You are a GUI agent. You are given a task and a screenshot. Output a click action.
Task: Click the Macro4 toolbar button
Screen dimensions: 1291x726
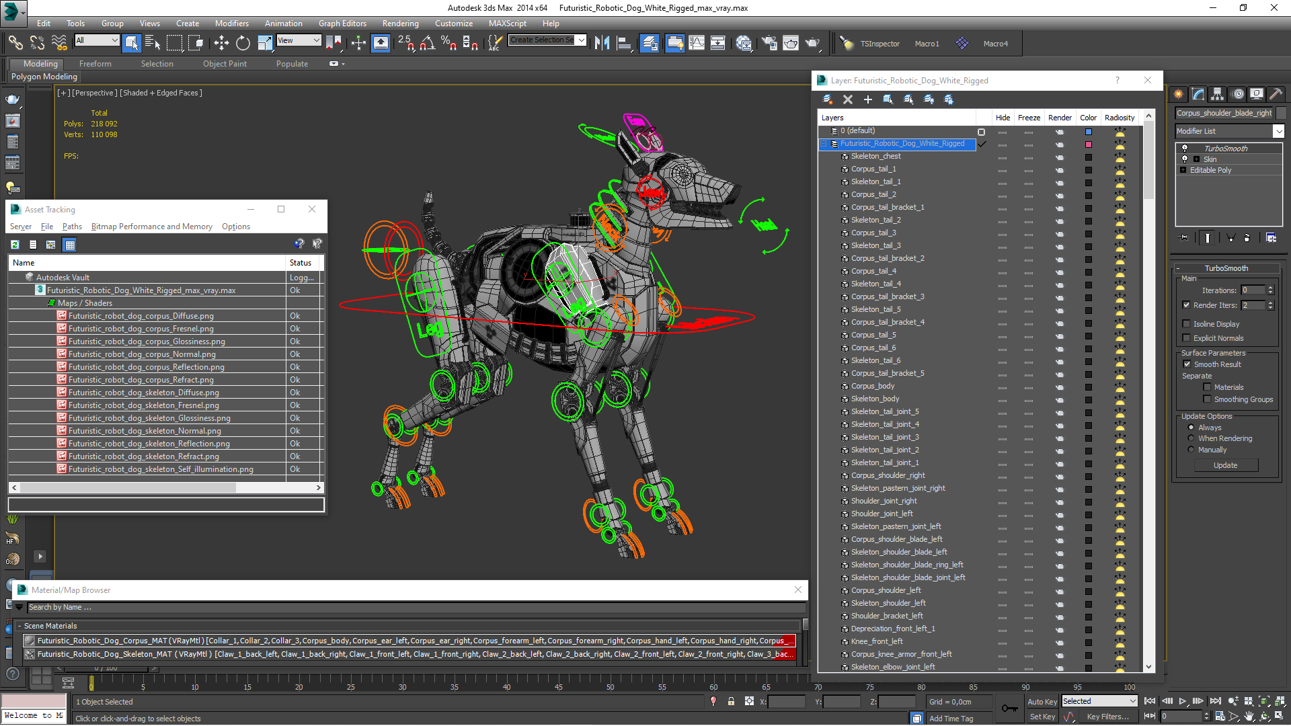pyautogui.click(x=995, y=44)
